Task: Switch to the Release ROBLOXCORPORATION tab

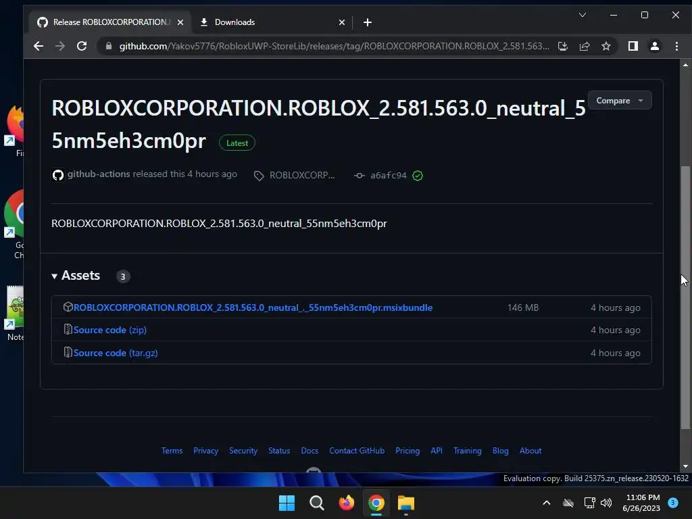Action: pos(109,22)
